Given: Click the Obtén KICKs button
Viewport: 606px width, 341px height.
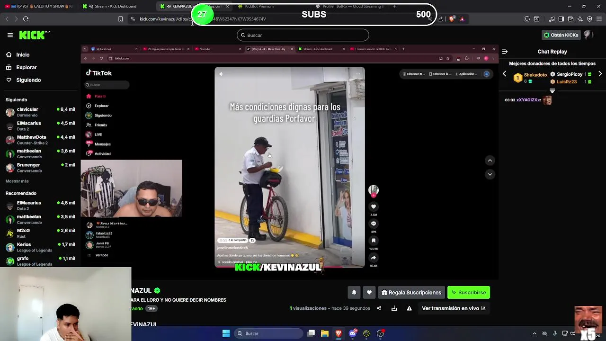Looking at the screenshot, I should click(561, 35).
